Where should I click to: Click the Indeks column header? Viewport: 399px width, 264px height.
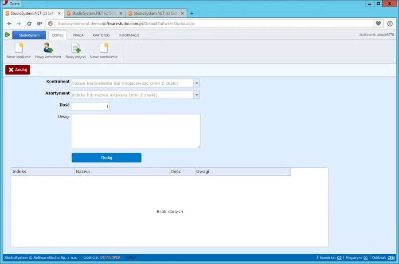(x=43, y=172)
